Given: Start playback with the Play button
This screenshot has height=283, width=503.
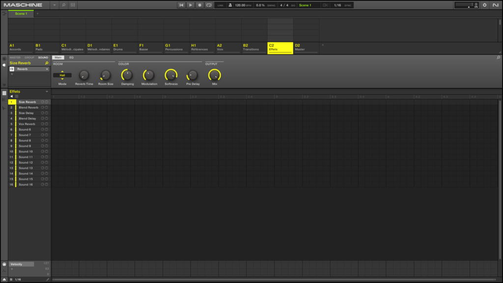Looking at the screenshot, I should [x=191, y=5].
